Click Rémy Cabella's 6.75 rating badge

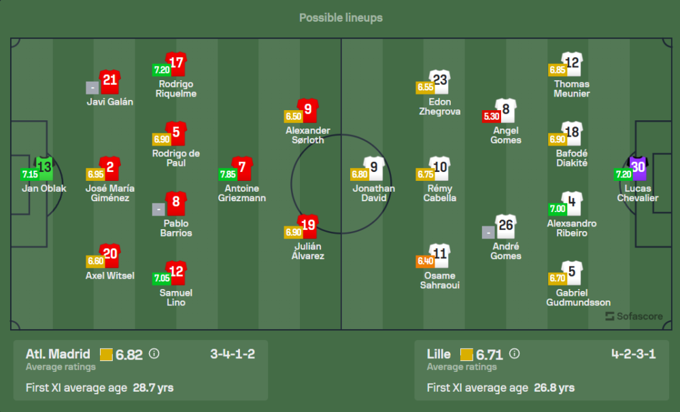coord(425,175)
